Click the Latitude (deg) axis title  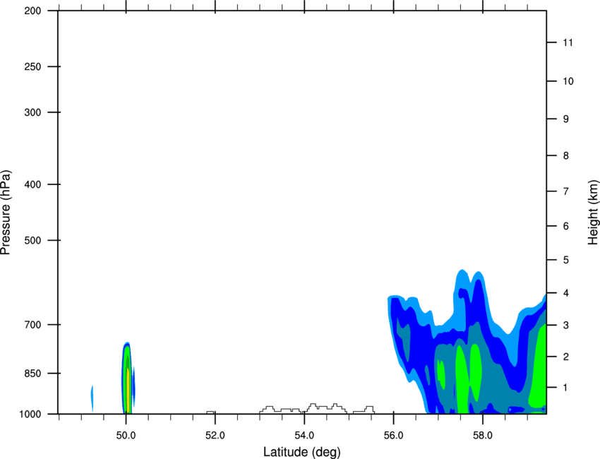pos(302,452)
